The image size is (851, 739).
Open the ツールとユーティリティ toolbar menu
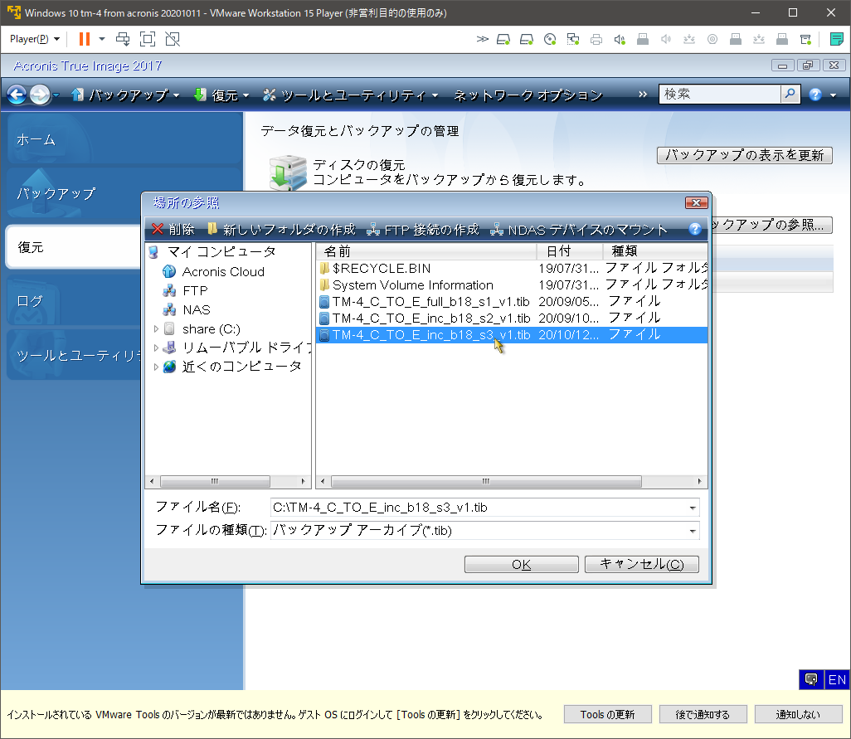(x=350, y=95)
